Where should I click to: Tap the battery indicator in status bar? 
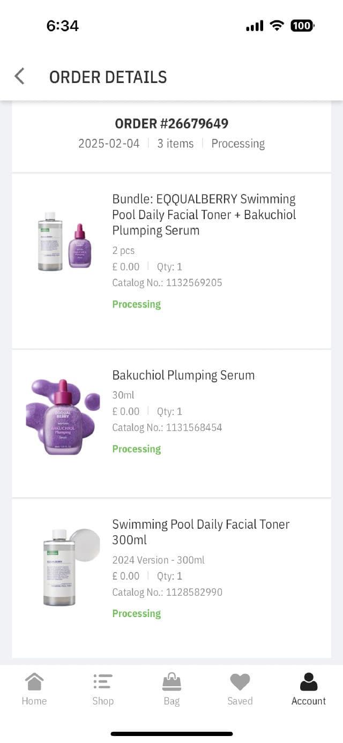click(x=302, y=26)
